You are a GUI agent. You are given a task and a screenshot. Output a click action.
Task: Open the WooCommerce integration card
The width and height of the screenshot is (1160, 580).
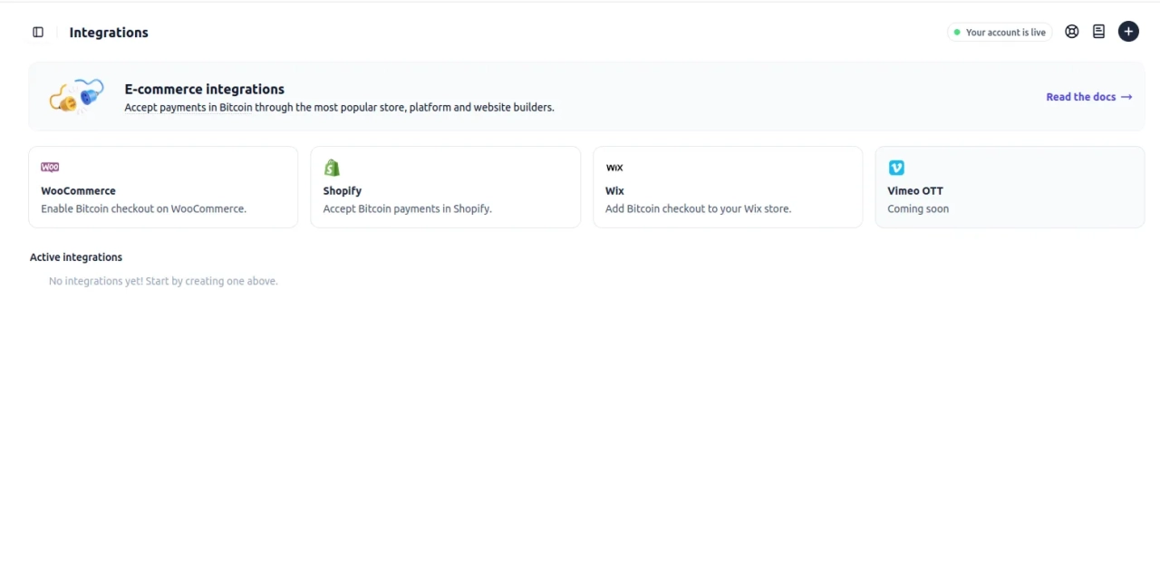click(163, 187)
